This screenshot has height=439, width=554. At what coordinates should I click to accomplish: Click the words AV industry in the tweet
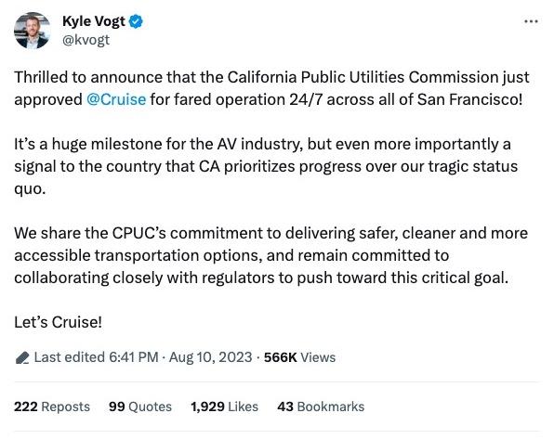pos(259,145)
